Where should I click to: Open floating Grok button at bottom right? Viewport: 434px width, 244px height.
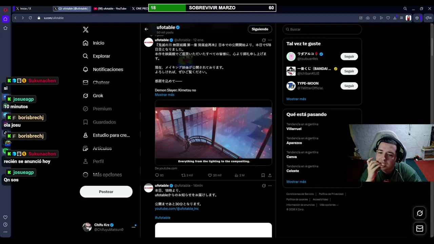tap(420, 213)
